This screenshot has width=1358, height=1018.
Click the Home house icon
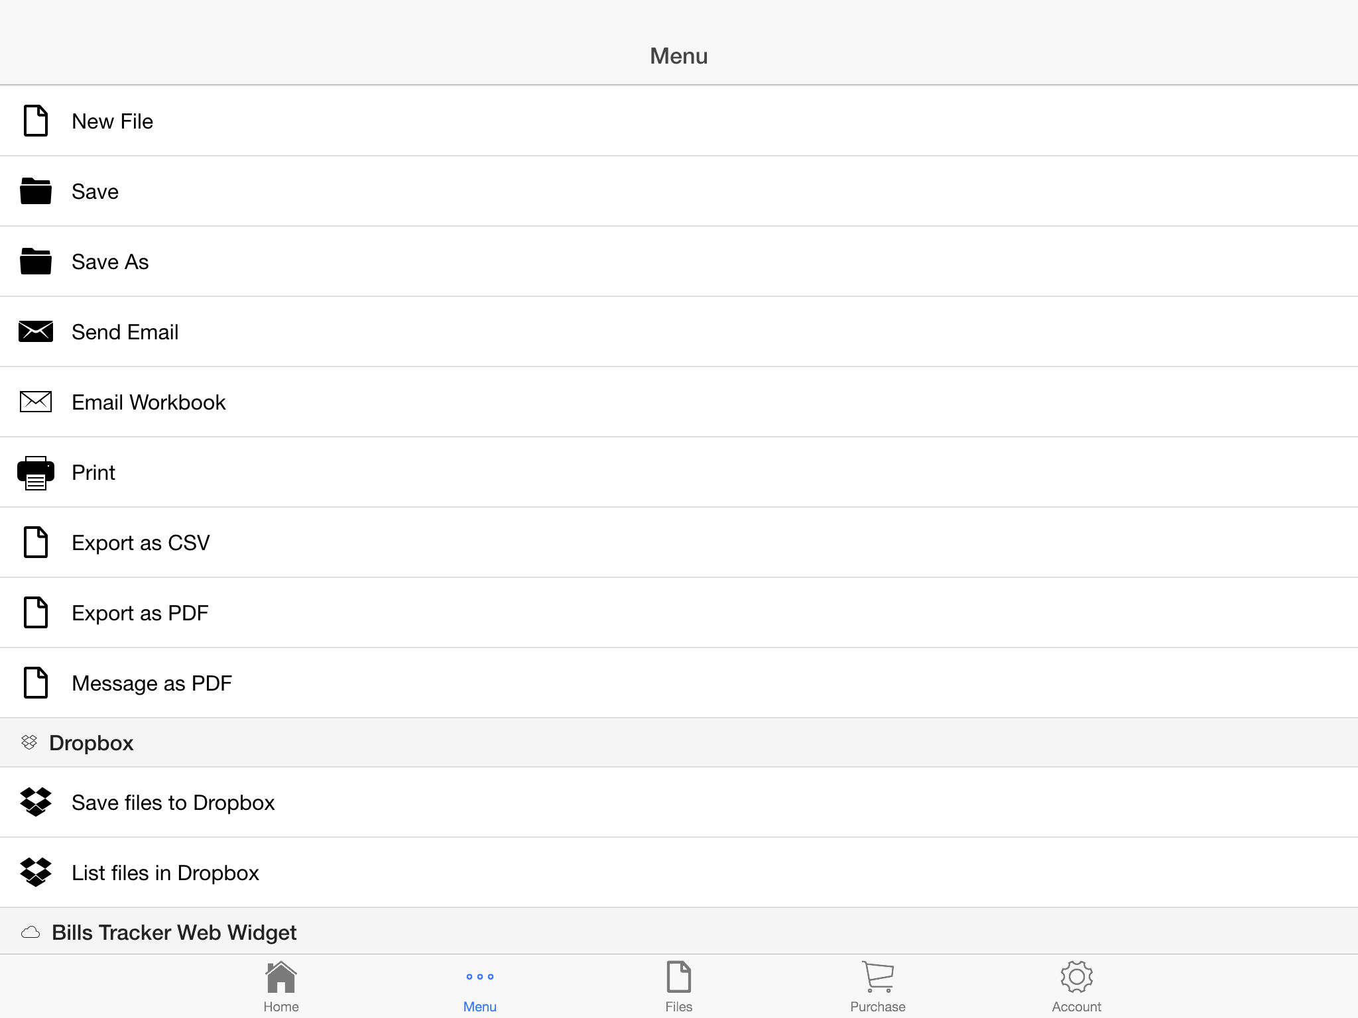pos(281,977)
